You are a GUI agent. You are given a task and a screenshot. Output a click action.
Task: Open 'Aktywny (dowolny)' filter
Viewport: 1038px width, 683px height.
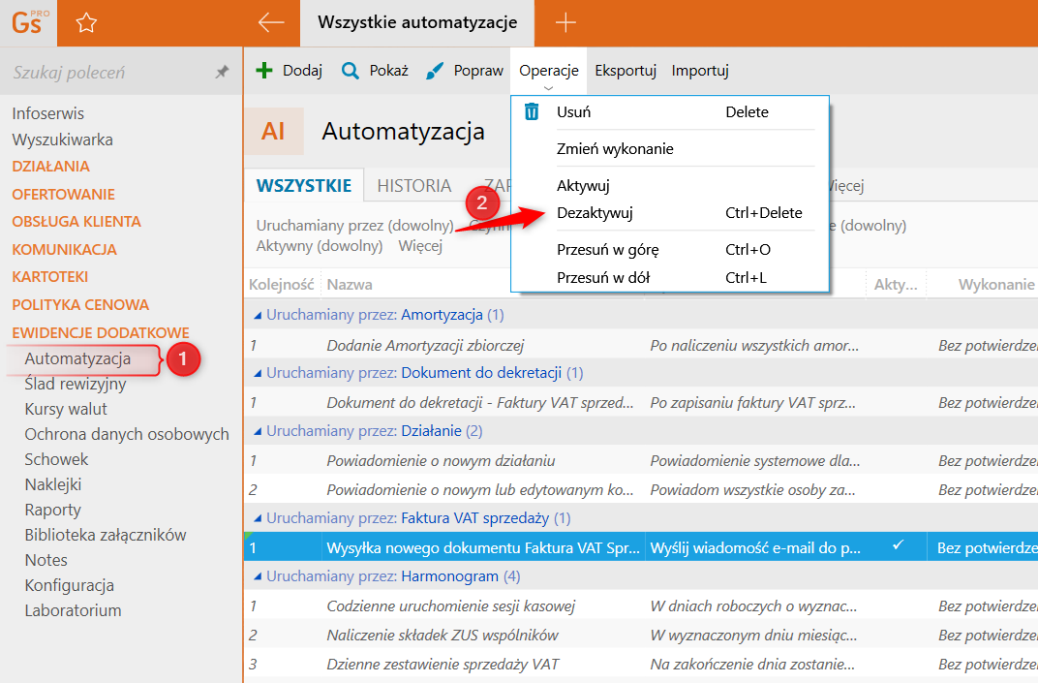click(x=320, y=246)
